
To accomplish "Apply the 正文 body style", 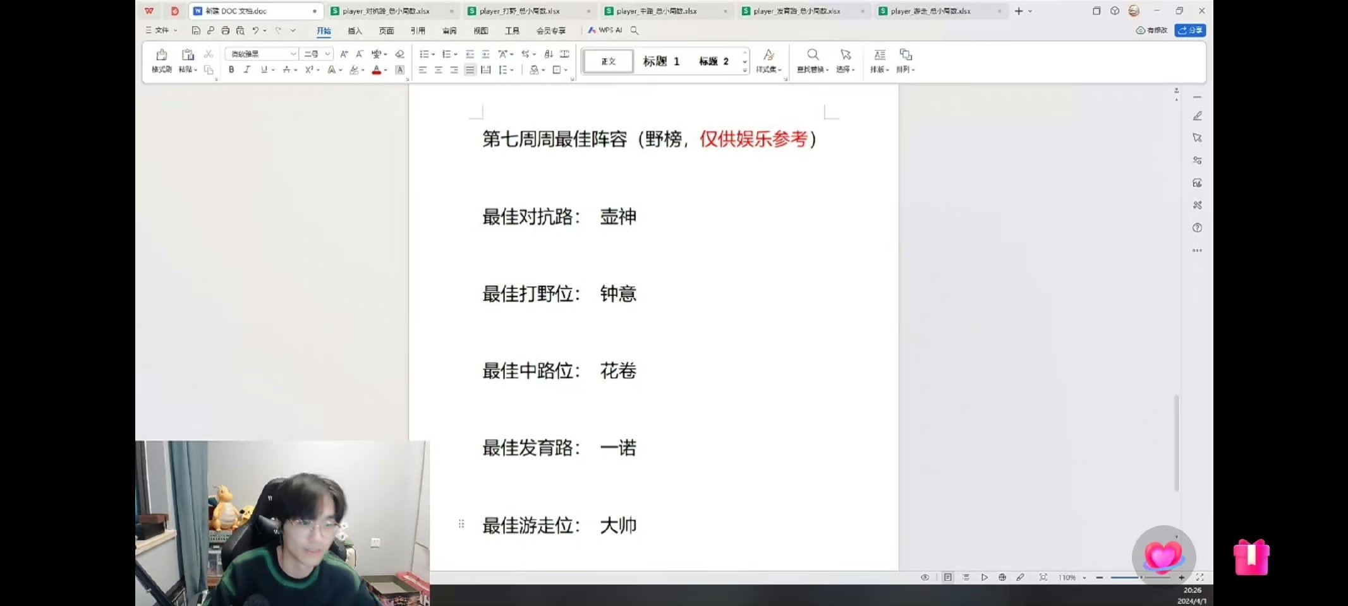I will (x=608, y=61).
